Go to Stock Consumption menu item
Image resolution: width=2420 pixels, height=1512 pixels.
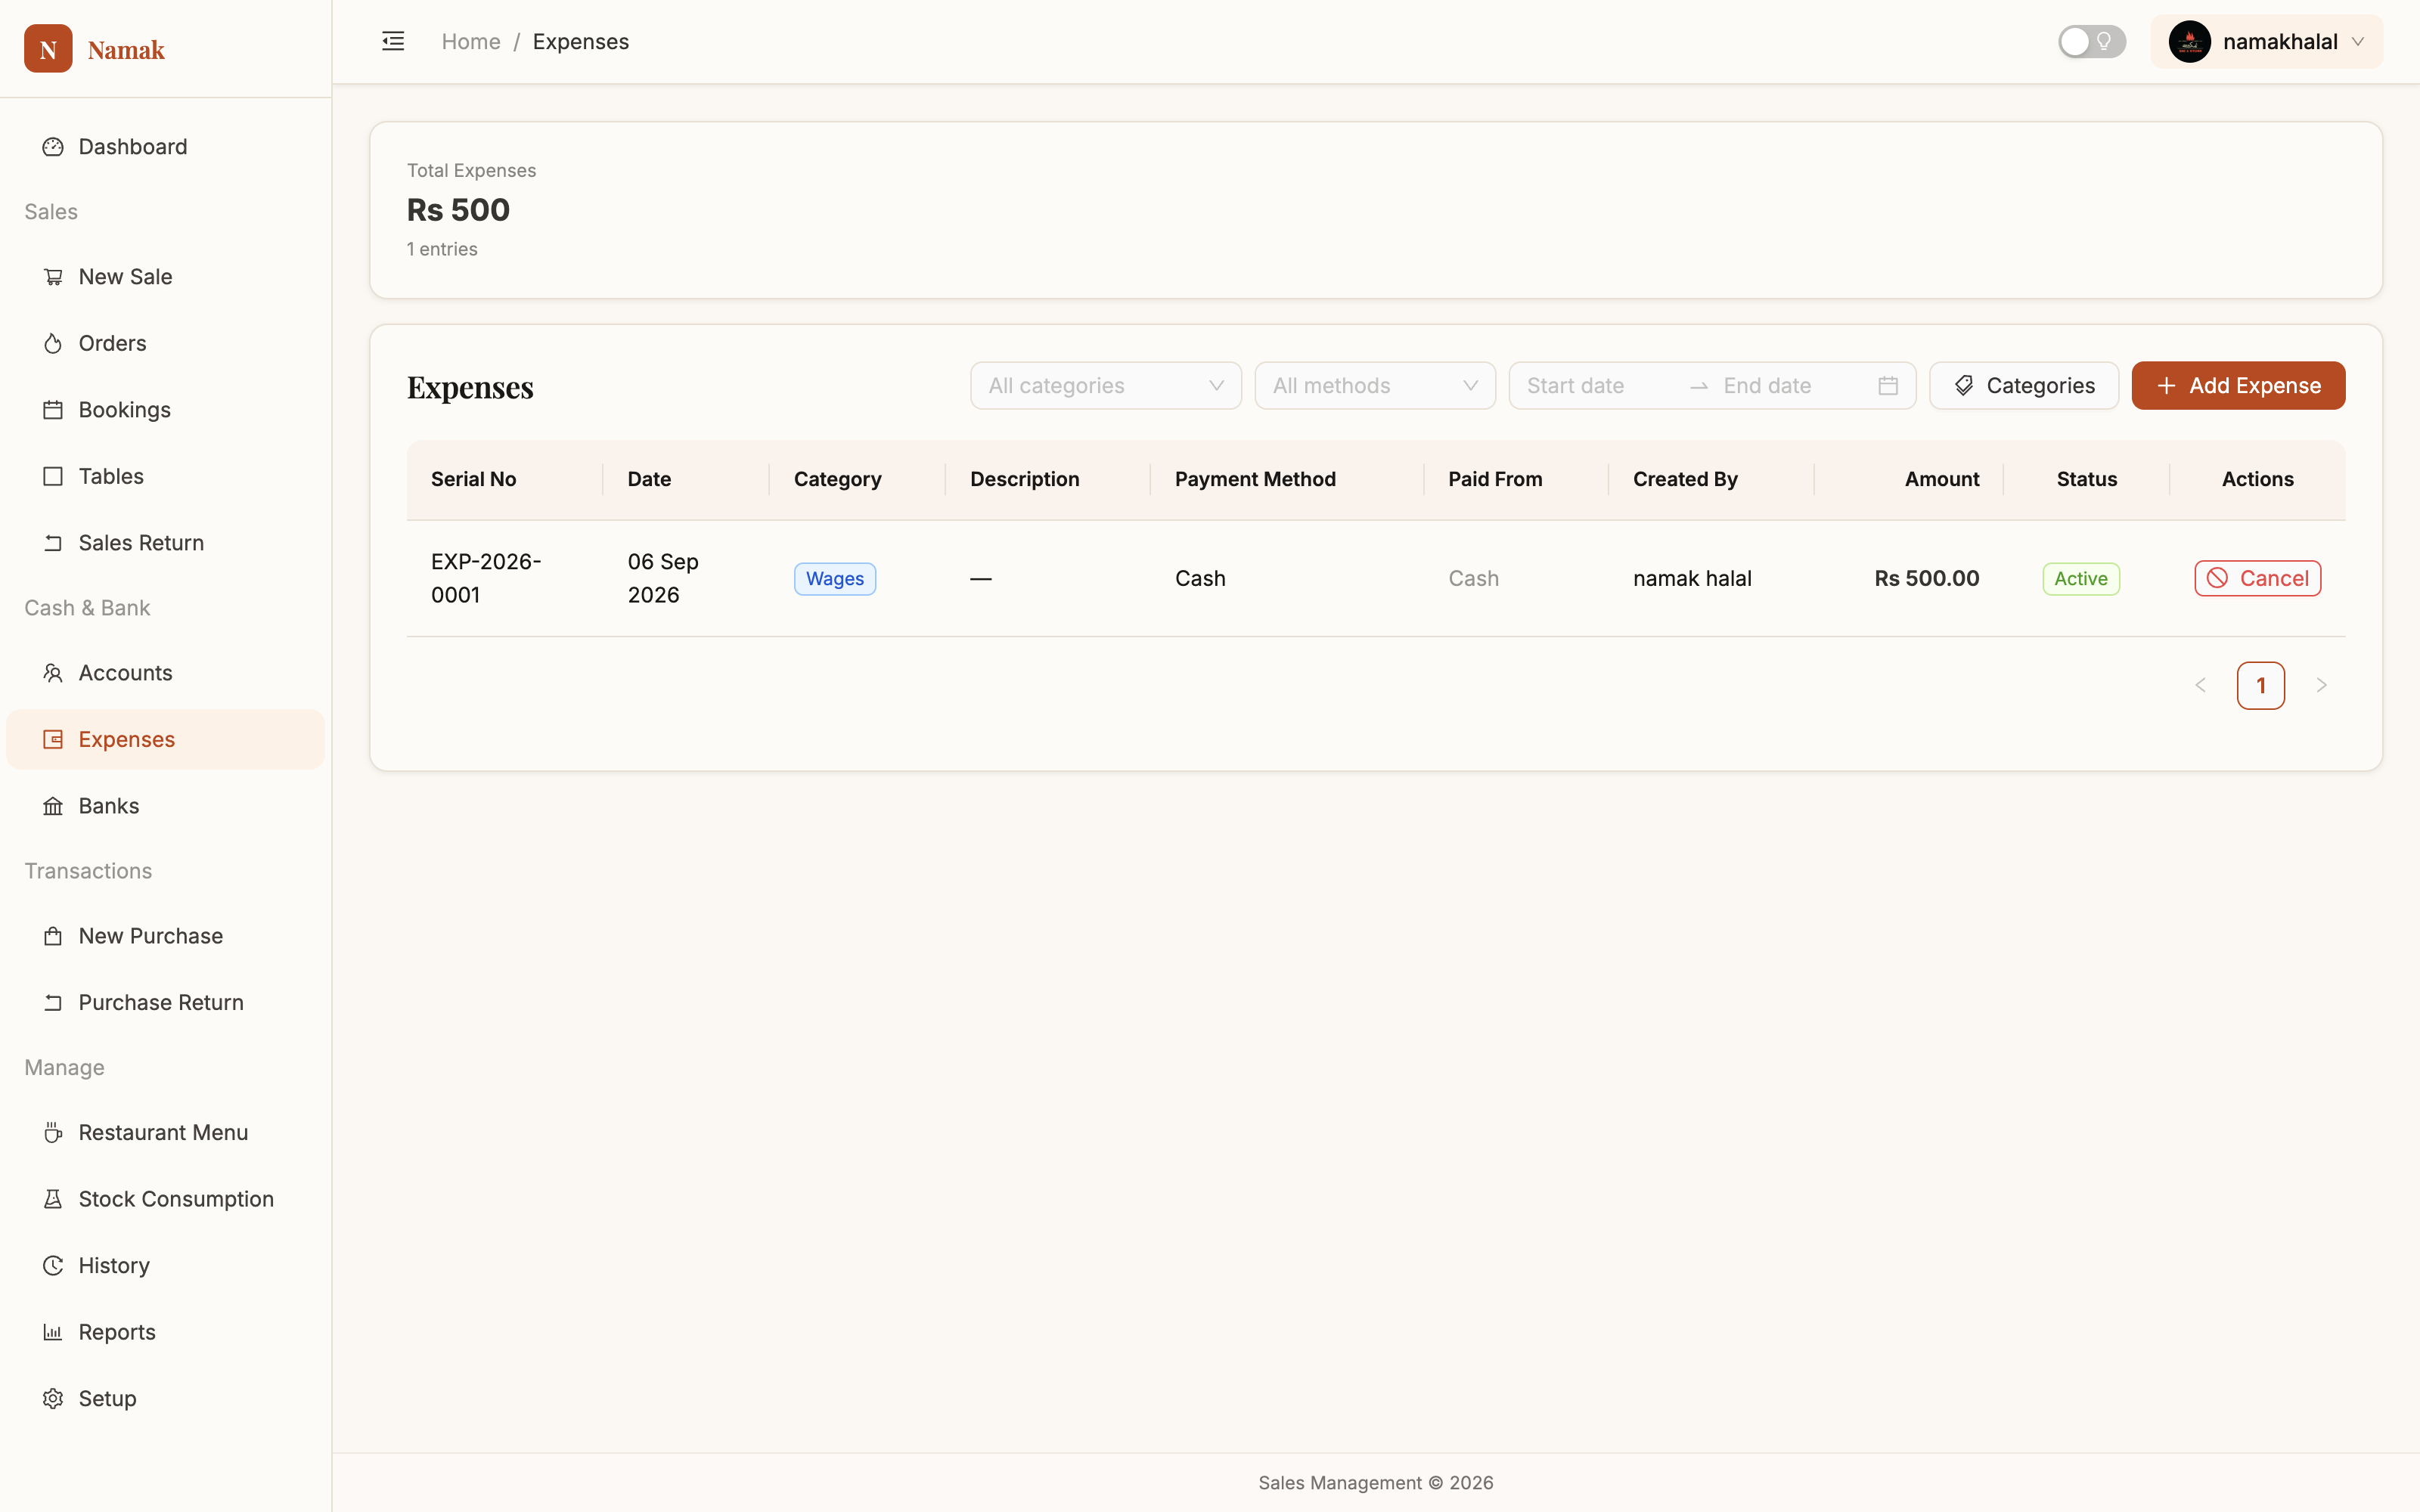pos(166,1199)
